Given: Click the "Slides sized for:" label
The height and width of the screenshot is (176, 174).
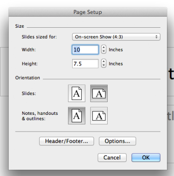Looking at the screenshot, I should click(x=39, y=37).
